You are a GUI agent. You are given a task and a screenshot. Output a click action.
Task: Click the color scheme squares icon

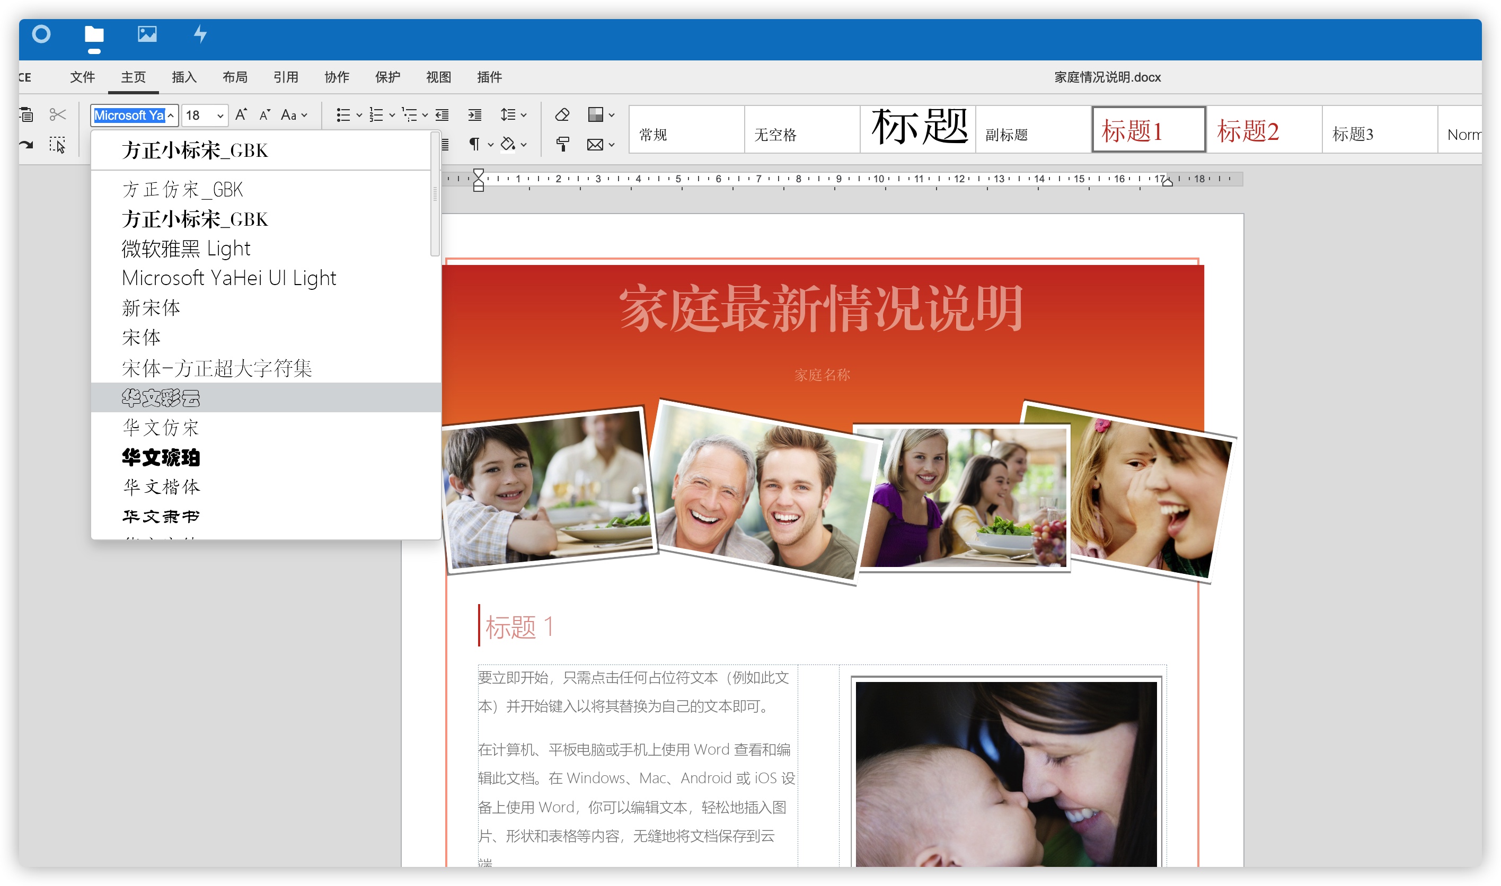[x=595, y=114]
